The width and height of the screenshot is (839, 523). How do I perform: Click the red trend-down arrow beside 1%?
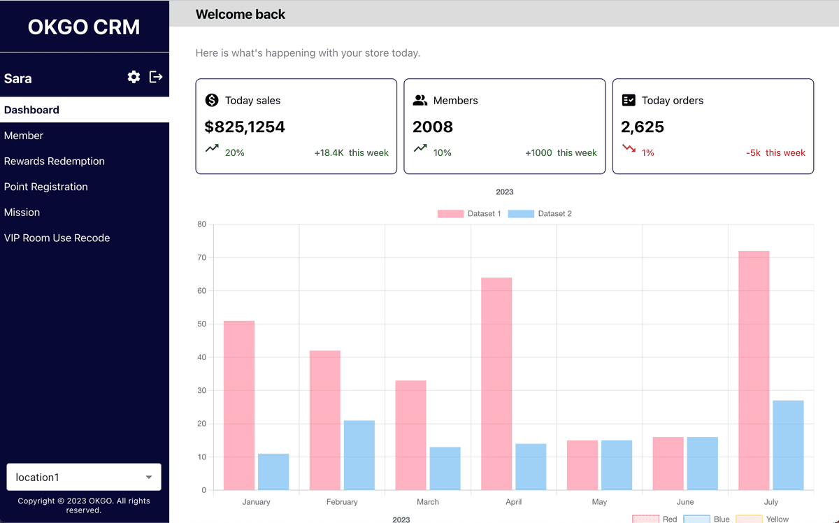(x=629, y=148)
